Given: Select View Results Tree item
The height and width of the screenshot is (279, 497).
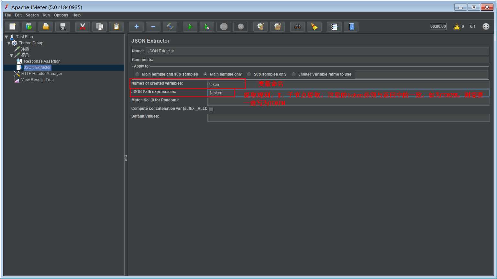Looking at the screenshot, I should click(38, 80).
